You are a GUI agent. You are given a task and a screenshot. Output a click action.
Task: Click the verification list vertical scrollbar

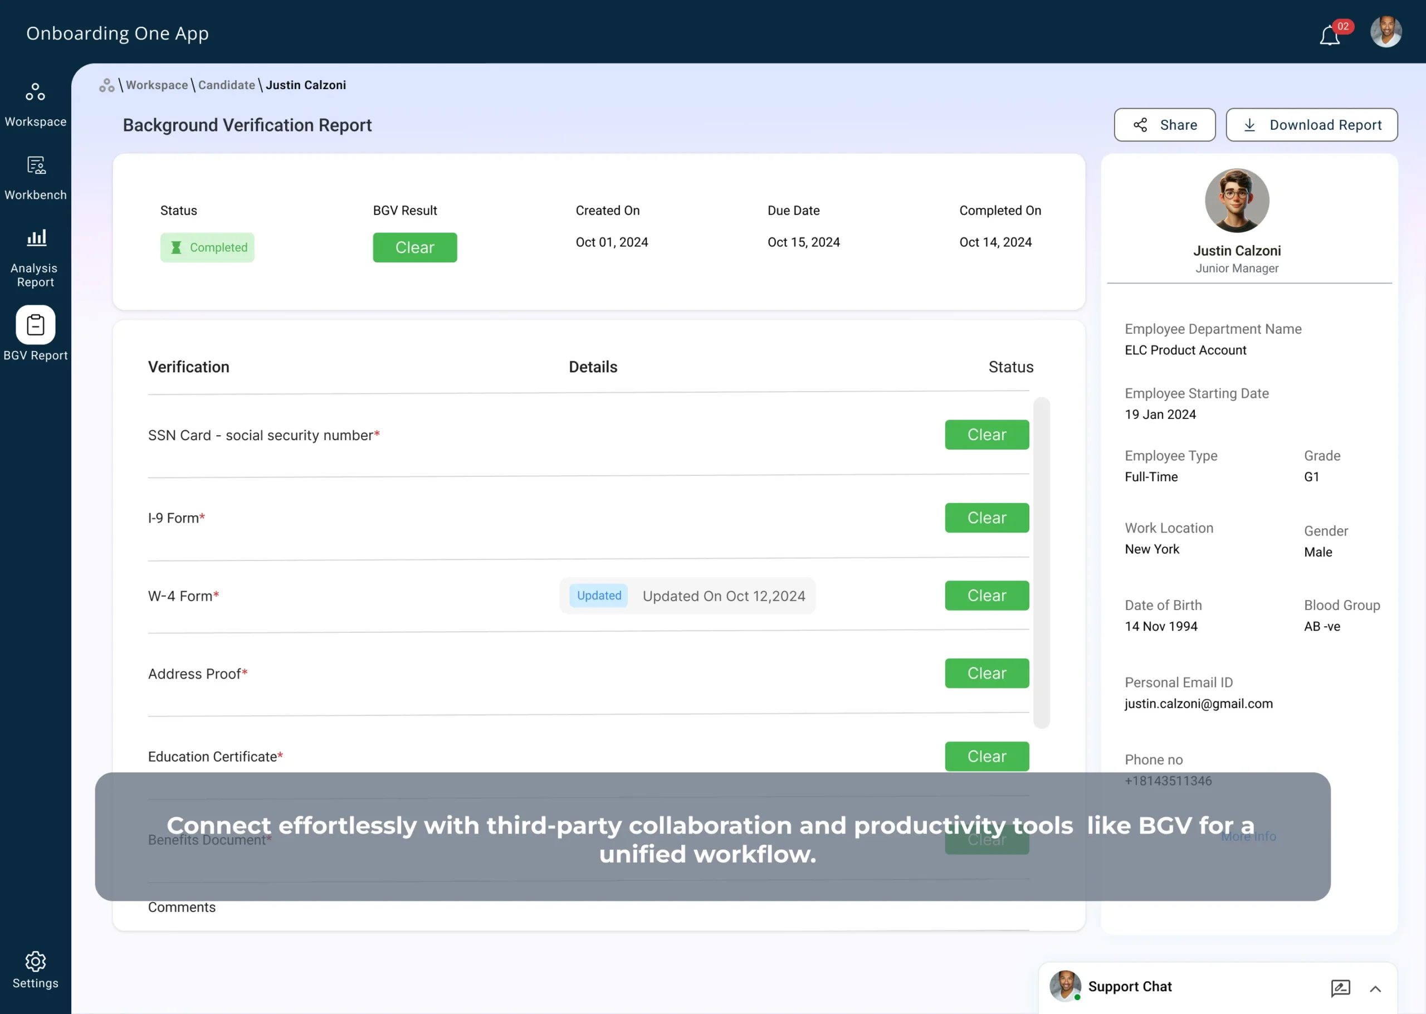tap(1041, 563)
